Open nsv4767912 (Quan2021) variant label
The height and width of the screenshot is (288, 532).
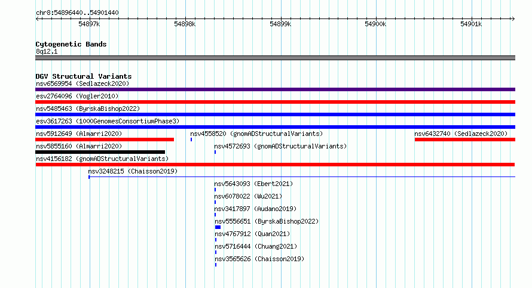click(x=252, y=234)
